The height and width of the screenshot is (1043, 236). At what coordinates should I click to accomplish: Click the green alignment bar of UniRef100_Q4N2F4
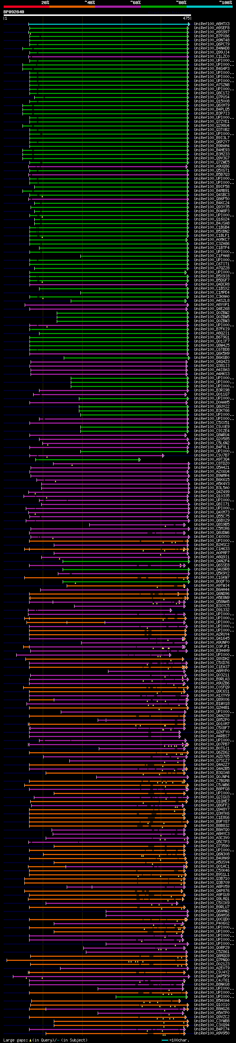coord(126,562)
